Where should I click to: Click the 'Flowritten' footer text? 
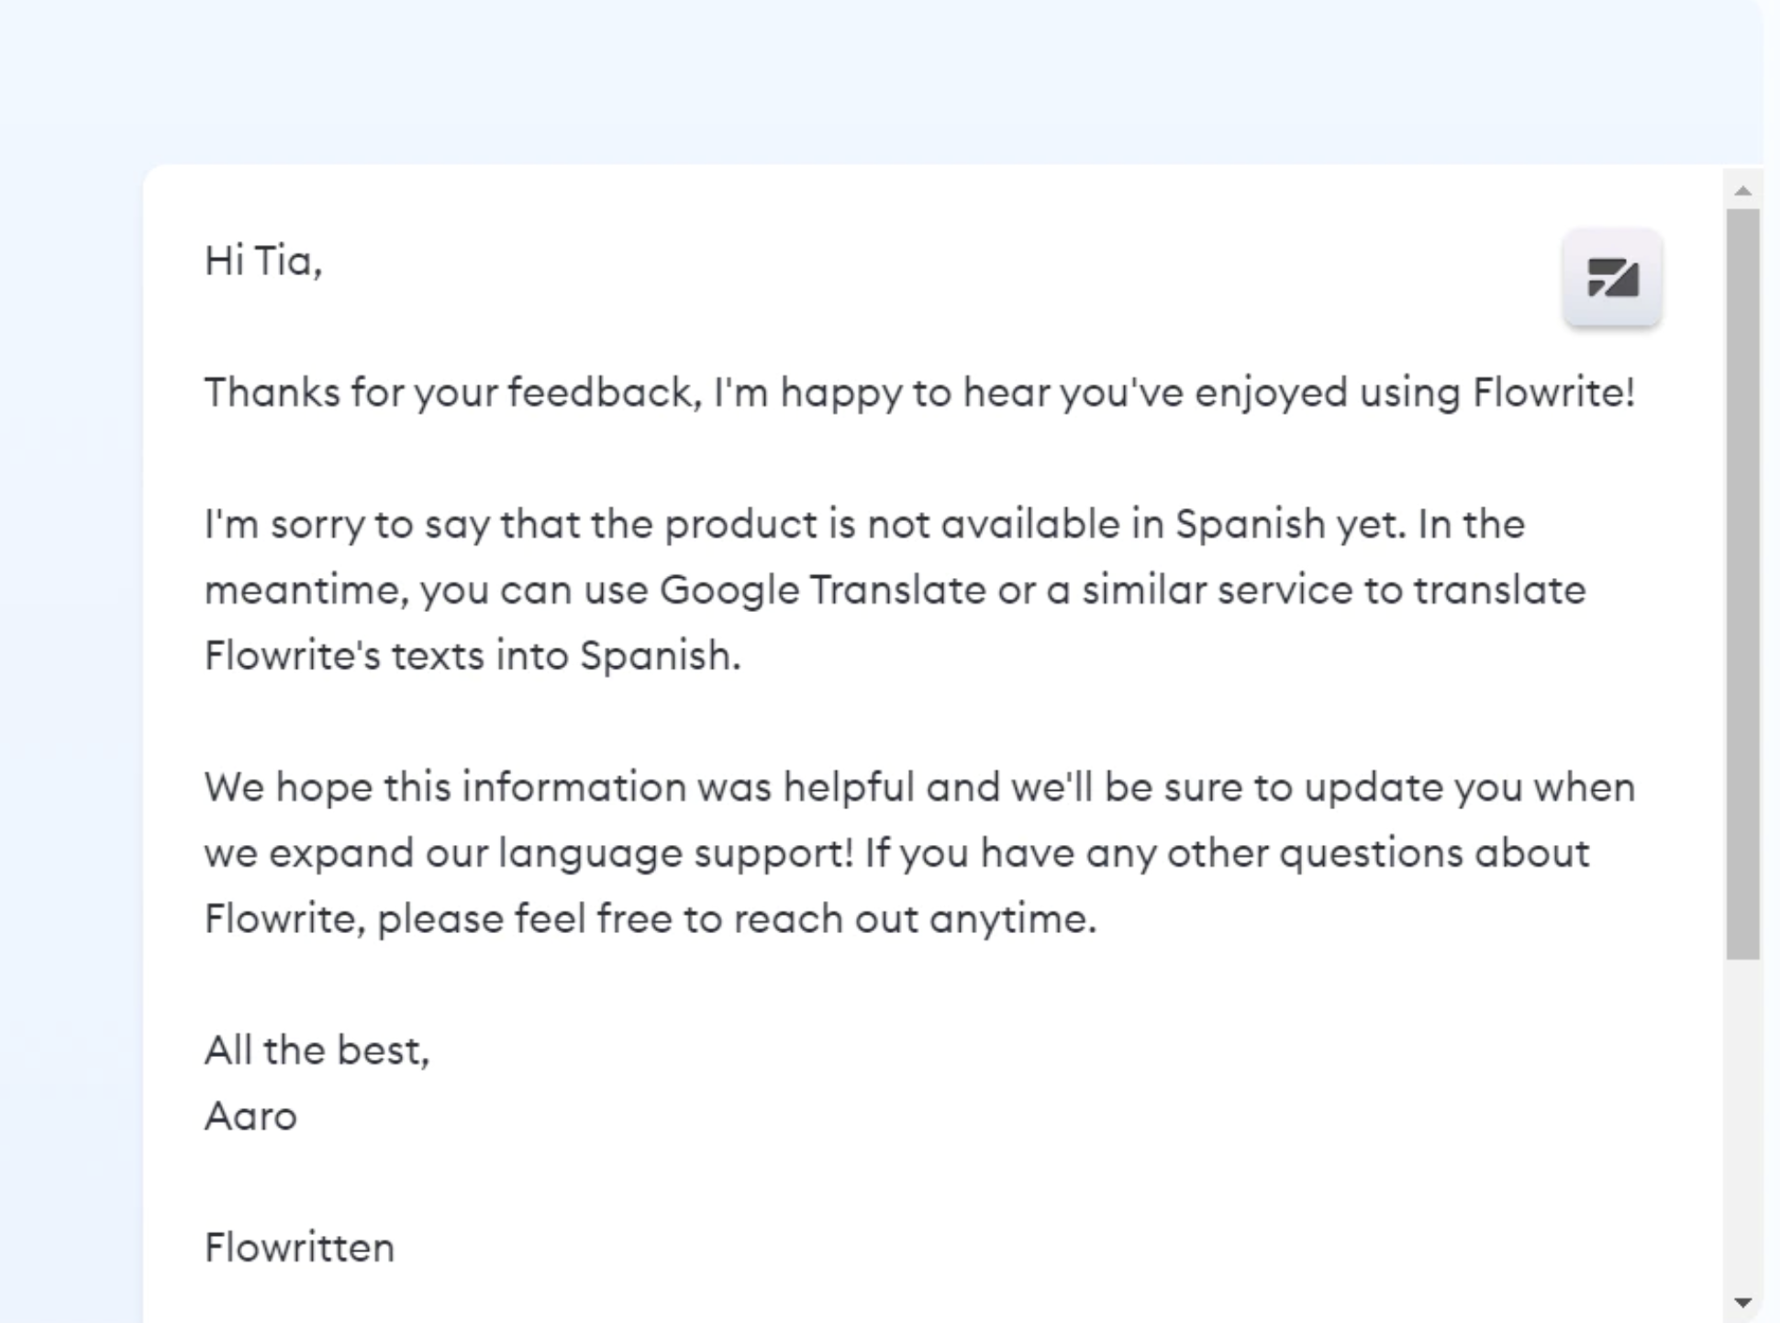299,1248
